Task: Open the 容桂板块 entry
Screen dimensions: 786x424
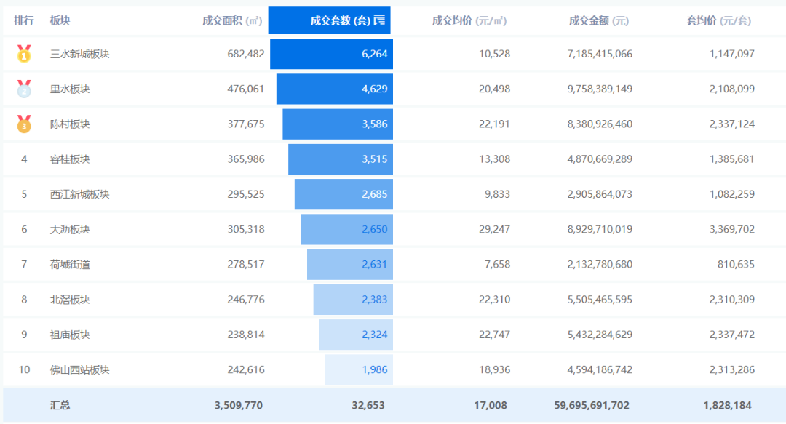Action: click(x=70, y=159)
